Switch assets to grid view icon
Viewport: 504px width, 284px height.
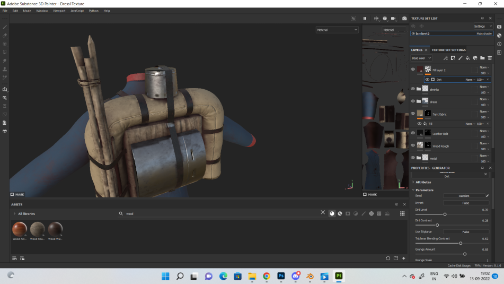click(x=402, y=213)
